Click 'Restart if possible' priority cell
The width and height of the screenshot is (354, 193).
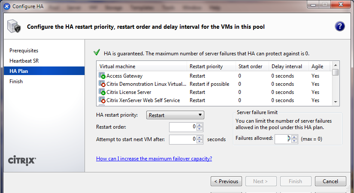209,84
